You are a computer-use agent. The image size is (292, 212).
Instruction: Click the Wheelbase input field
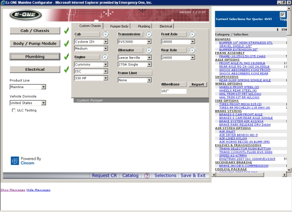tap(174, 91)
